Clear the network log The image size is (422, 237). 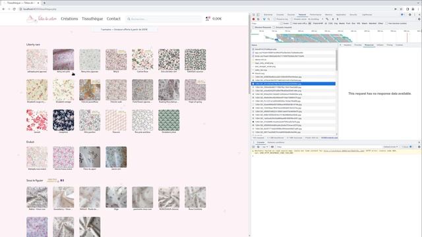click(x=258, y=19)
